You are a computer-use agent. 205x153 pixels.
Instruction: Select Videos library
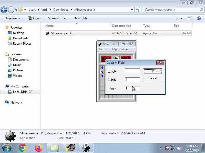click(x=17, y=75)
